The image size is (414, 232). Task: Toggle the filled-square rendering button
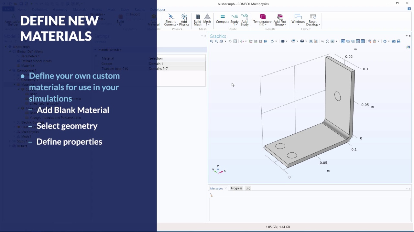click(363, 41)
